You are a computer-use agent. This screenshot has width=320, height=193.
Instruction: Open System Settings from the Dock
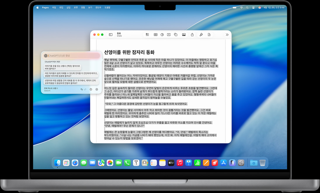coord(241,163)
